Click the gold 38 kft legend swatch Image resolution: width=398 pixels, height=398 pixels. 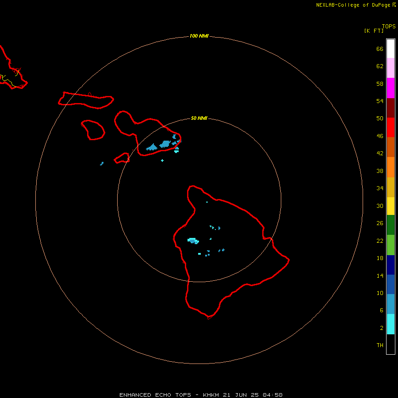[390, 187]
